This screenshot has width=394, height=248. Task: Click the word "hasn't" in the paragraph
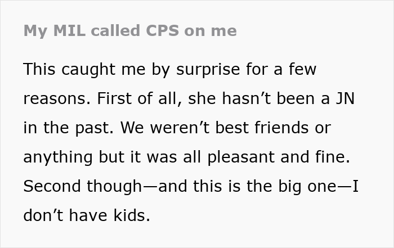(247, 98)
